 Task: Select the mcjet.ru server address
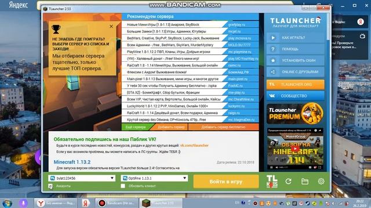coord(234,31)
